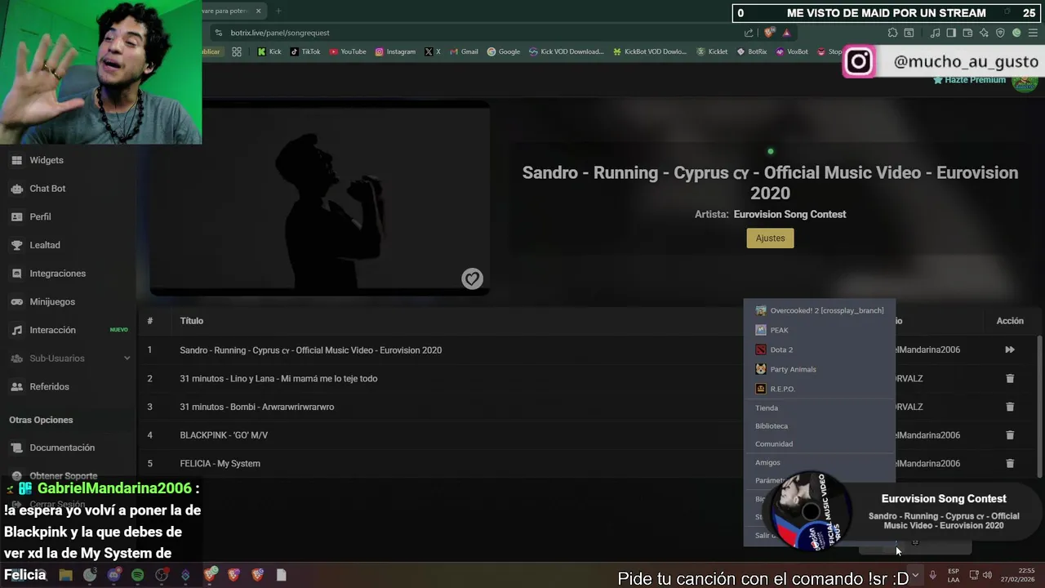Image resolution: width=1045 pixels, height=588 pixels.
Task: Select '31 minutos - Lino y Lana' row
Action: [x=588, y=378]
